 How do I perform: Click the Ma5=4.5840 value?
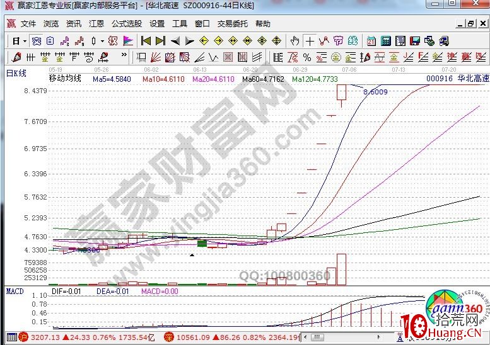click(112, 79)
